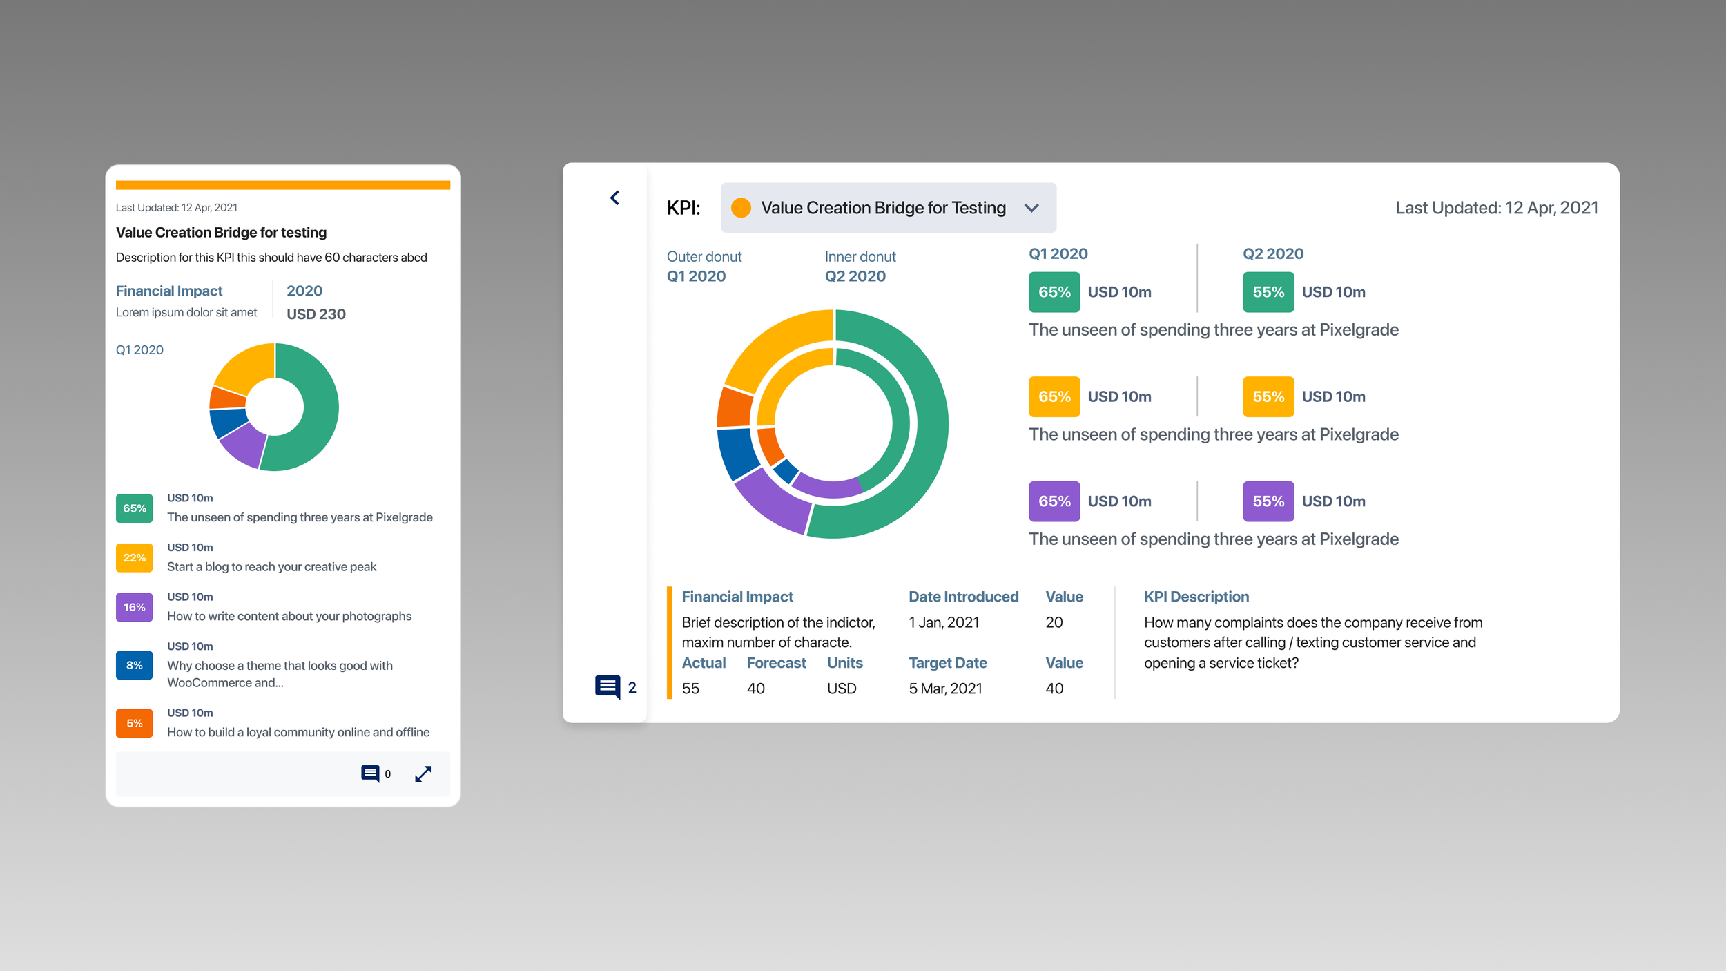Click the blue 8% legend badge
Image resolution: width=1726 pixels, height=971 pixels.
[134, 665]
